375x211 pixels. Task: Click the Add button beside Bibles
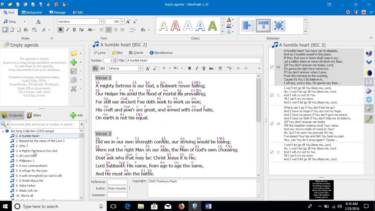point(76,115)
